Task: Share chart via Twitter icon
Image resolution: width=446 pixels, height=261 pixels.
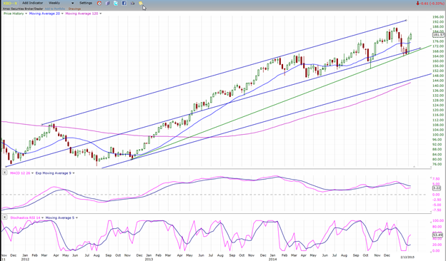Action: (x=116, y=3)
